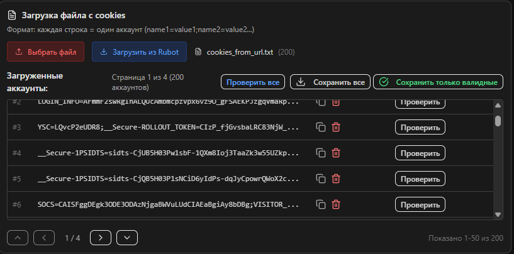The width and height of the screenshot is (514, 254).
Task: Click the red Выбрать файл button
Action: click(x=45, y=52)
